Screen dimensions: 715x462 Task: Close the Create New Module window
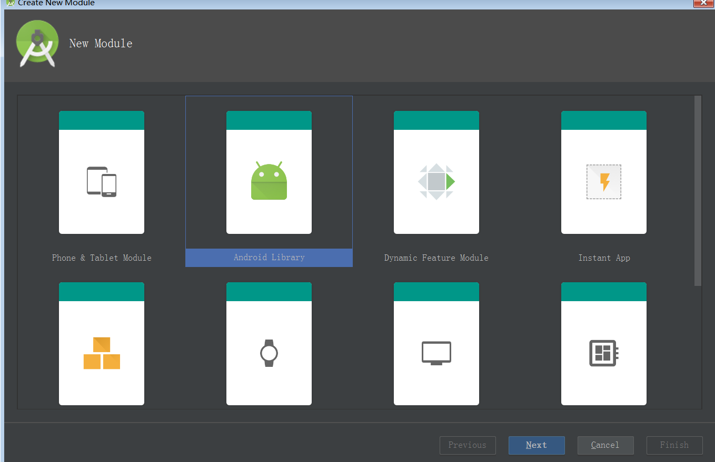click(703, 3)
